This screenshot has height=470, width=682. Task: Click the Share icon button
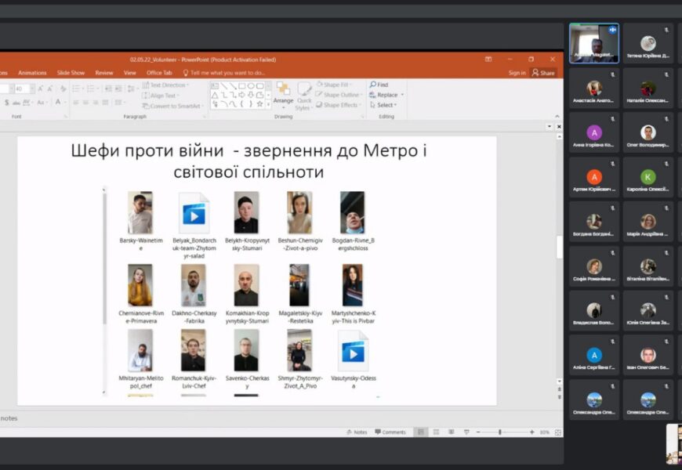click(542, 73)
